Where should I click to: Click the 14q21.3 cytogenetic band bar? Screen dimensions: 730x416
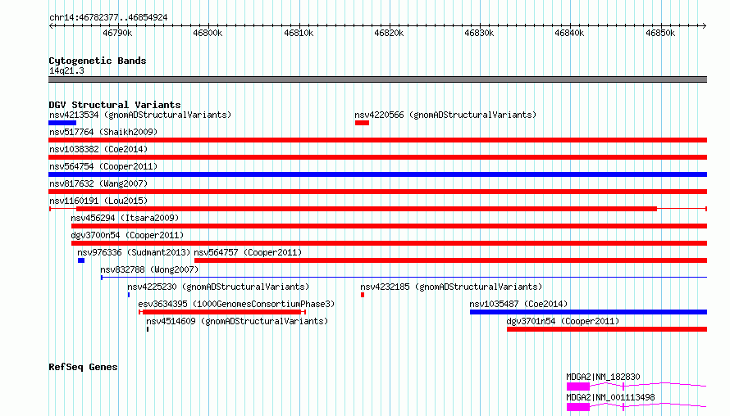click(x=377, y=79)
